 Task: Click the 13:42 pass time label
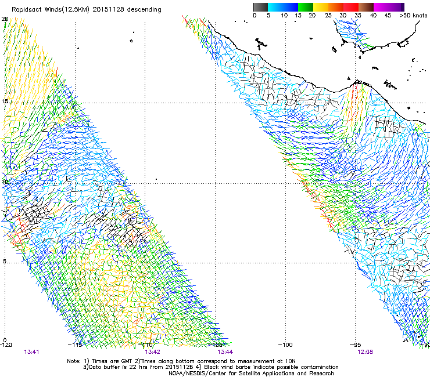[x=152, y=352]
